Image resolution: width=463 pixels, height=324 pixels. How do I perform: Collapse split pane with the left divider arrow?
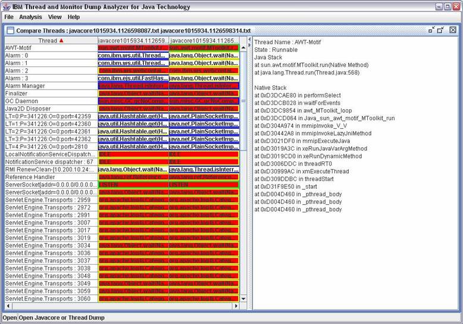pos(249,39)
